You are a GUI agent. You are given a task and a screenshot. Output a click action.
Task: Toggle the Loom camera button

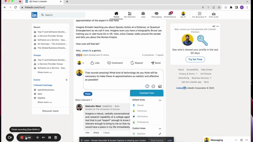pyautogui.click(x=10, y=138)
